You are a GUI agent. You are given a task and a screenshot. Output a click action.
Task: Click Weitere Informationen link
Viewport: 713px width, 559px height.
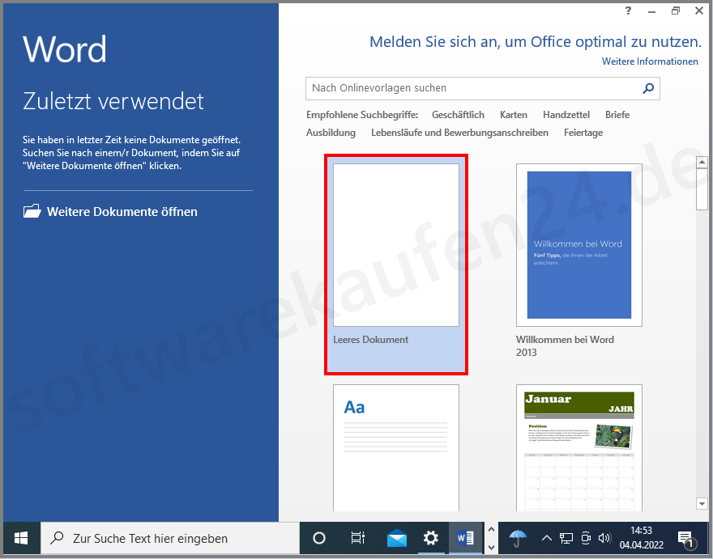coord(650,61)
